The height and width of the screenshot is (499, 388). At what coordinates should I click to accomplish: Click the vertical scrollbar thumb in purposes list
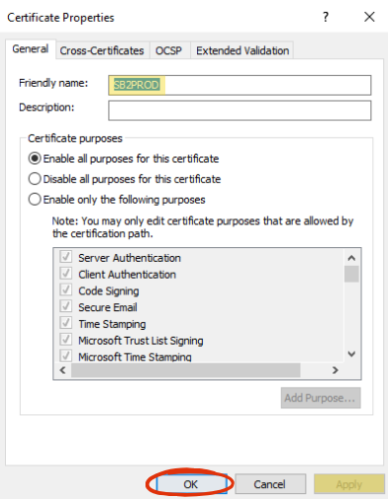tap(351, 274)
